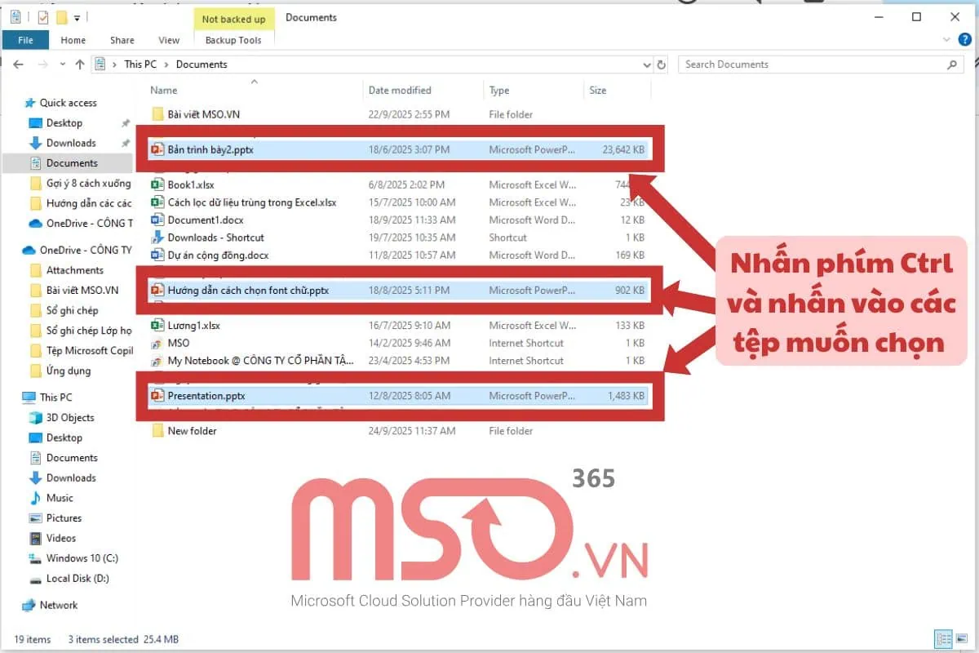This screenshot has height=653, width=979.
Task: Switch to Details view using status bar icon
Action: click(942, 640)
